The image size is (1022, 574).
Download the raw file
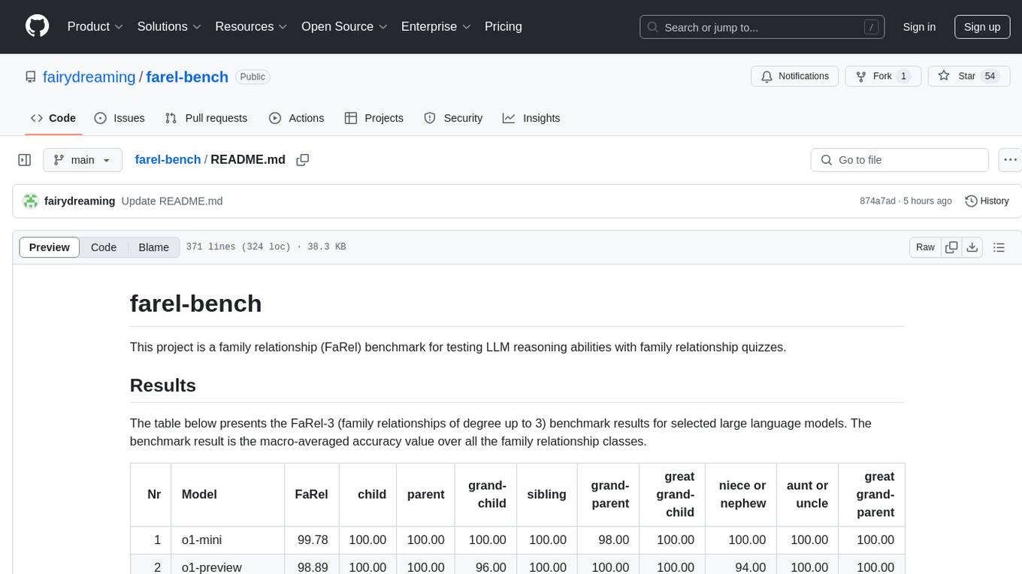pos(972,247)
